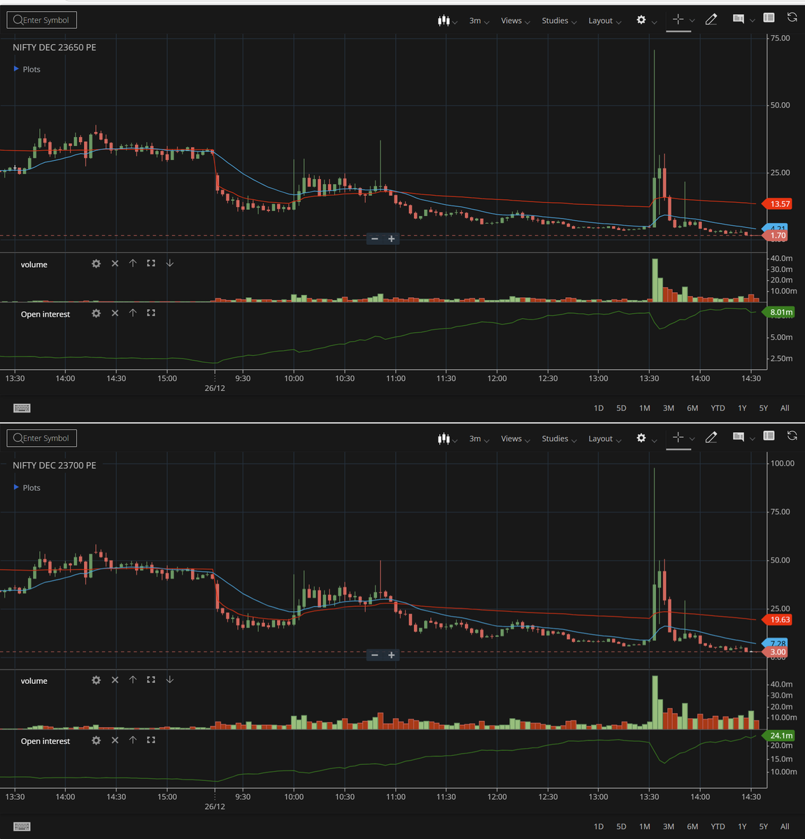
Task: Toggle data table icon in bottom chart
Action: [x=769, y=436]
